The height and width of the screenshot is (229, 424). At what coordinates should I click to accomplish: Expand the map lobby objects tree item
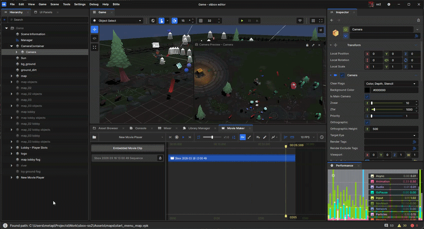pyautogui.click(x=12, y=117)
